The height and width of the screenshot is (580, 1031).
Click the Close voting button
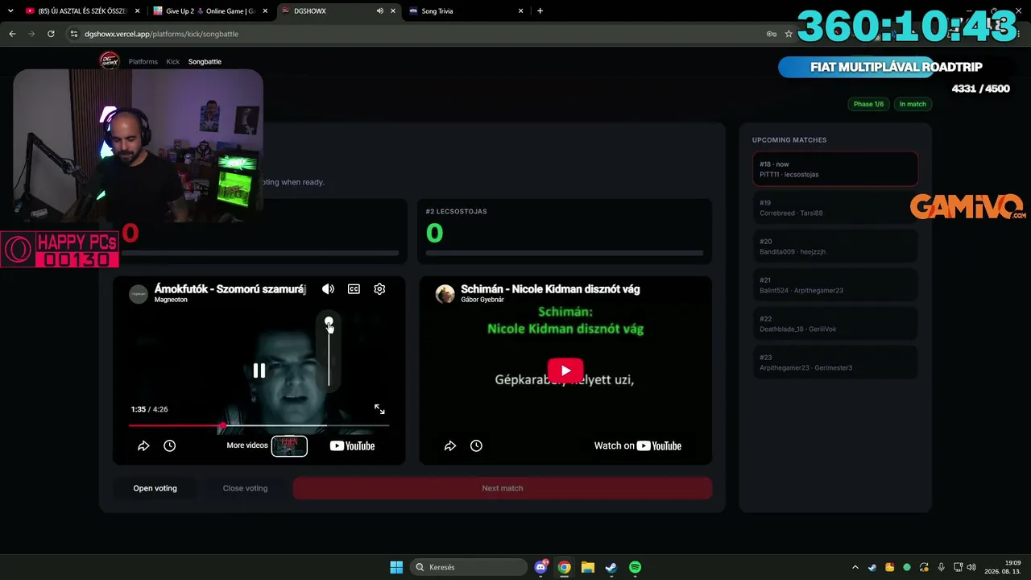pyautogui.click(x=245, y=488)
